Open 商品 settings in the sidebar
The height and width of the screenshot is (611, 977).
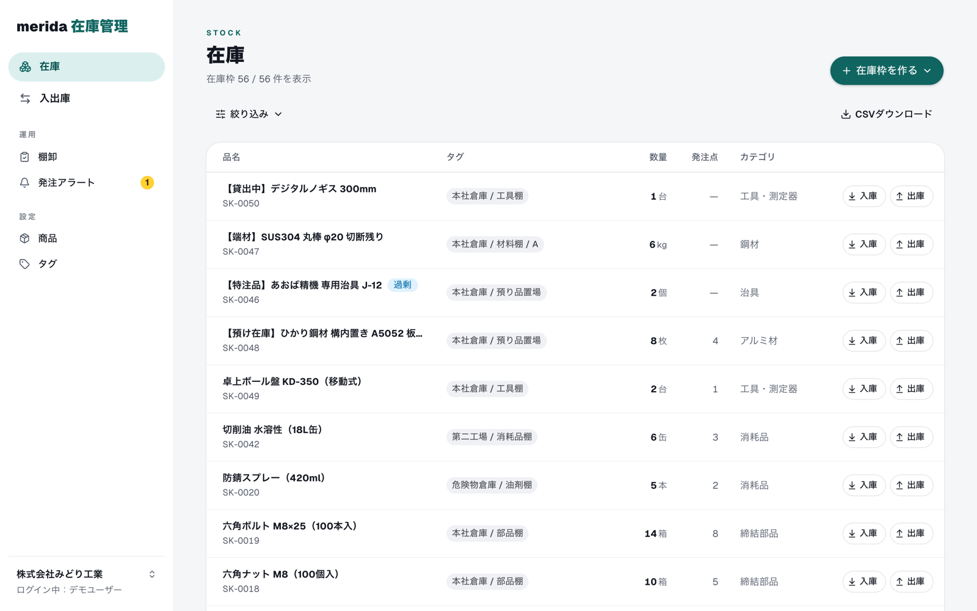coord(87,238)
